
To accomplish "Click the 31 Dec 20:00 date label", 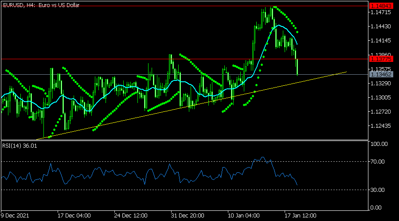I will [x=188, y=216].
